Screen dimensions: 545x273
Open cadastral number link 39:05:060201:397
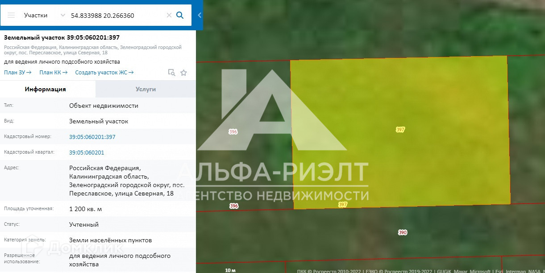92,137
